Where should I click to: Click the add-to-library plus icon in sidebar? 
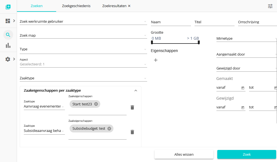point(8,7)
